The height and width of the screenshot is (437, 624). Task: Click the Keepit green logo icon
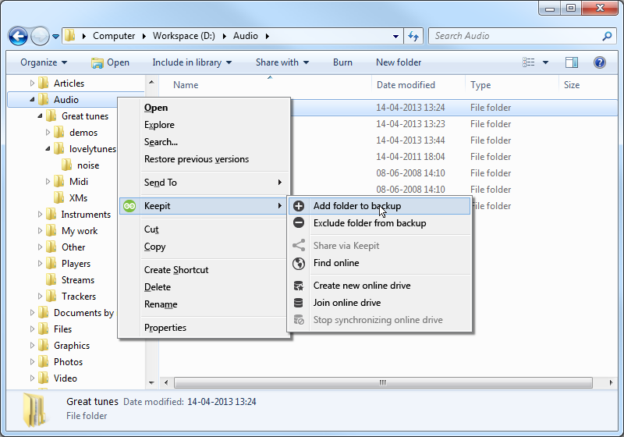(129, 206)
